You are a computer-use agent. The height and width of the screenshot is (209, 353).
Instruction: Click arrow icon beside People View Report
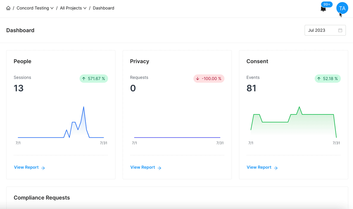pyautogui.click(x=43, y=168)
